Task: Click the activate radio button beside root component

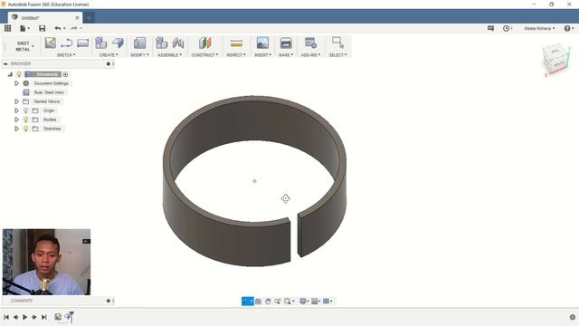Action: pyautogui.click(x=65, y=74)
